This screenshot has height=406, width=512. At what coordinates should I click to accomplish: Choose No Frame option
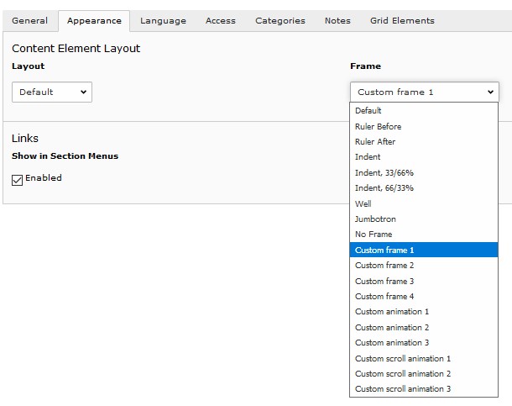pyautogui.click(x=374, y=235)
